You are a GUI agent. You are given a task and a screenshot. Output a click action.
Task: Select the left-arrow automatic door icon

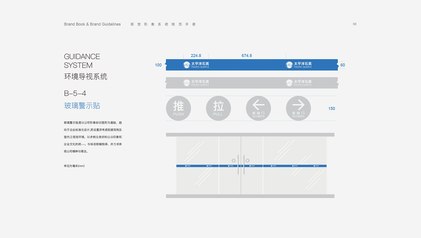[258, 108]
